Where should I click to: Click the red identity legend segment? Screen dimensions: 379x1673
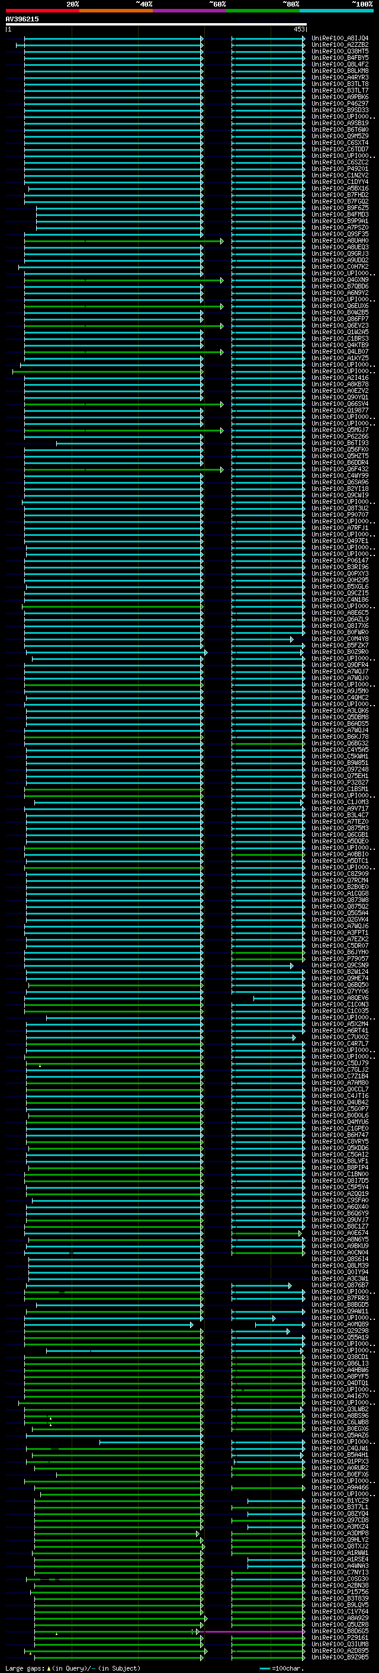pos(42,11)
